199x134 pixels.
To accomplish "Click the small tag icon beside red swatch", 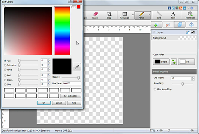I will 73,7.
